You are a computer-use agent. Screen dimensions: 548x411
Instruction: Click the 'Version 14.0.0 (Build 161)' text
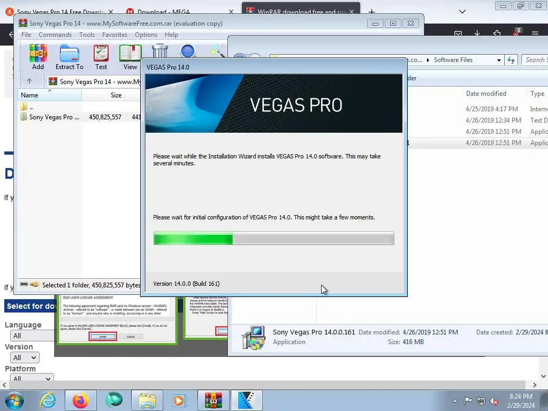pyautogui.click(x=186, y=284)
